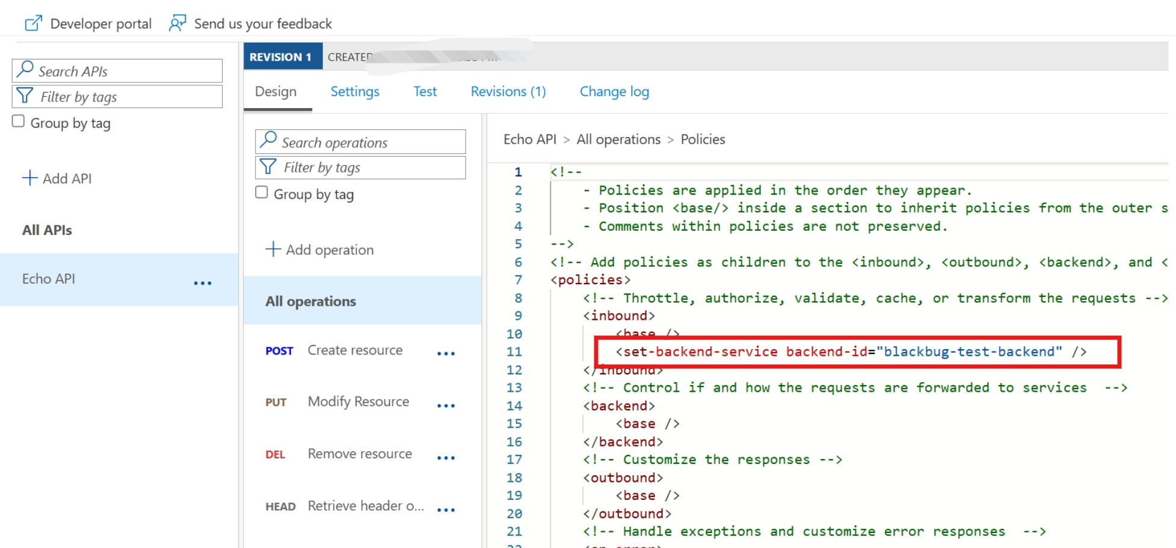This screenshot has height=548, width=1176.
Task: Expand options for Remove resource operation
Action: (446, 458)
